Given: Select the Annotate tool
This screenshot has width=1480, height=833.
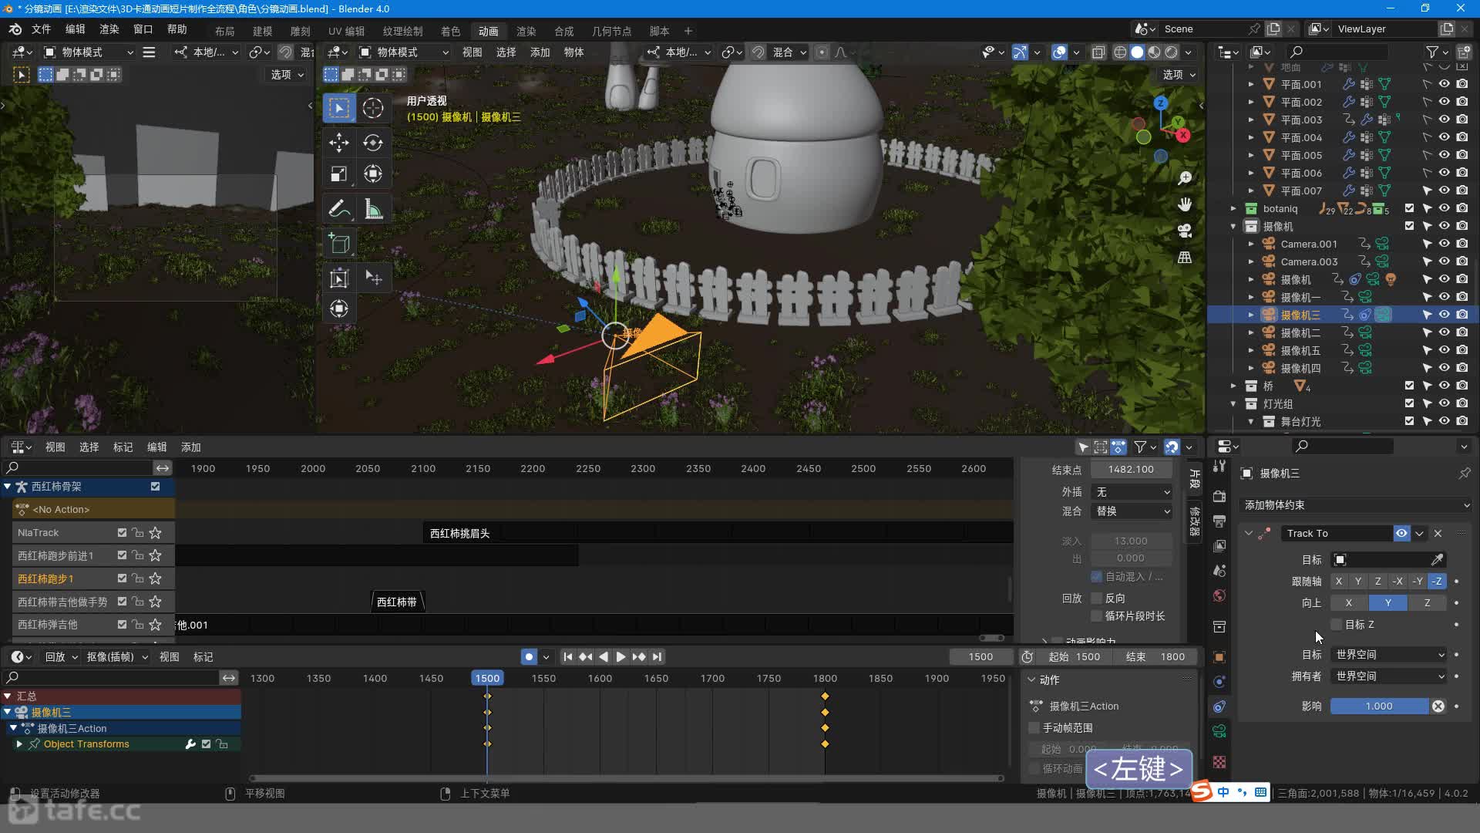Looking at the screenshot, I should pyautogui.click(x=338, y=209).
